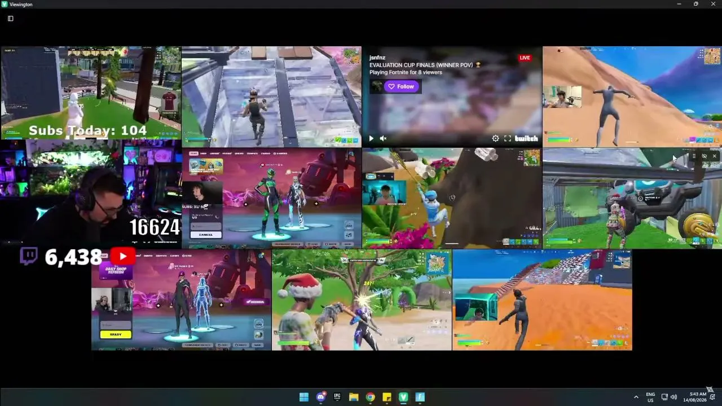Open Epic Games Launcher from the taskbar
Image resolution: width=722 pixels, height=406 pixels.
(x=337, y=397)
